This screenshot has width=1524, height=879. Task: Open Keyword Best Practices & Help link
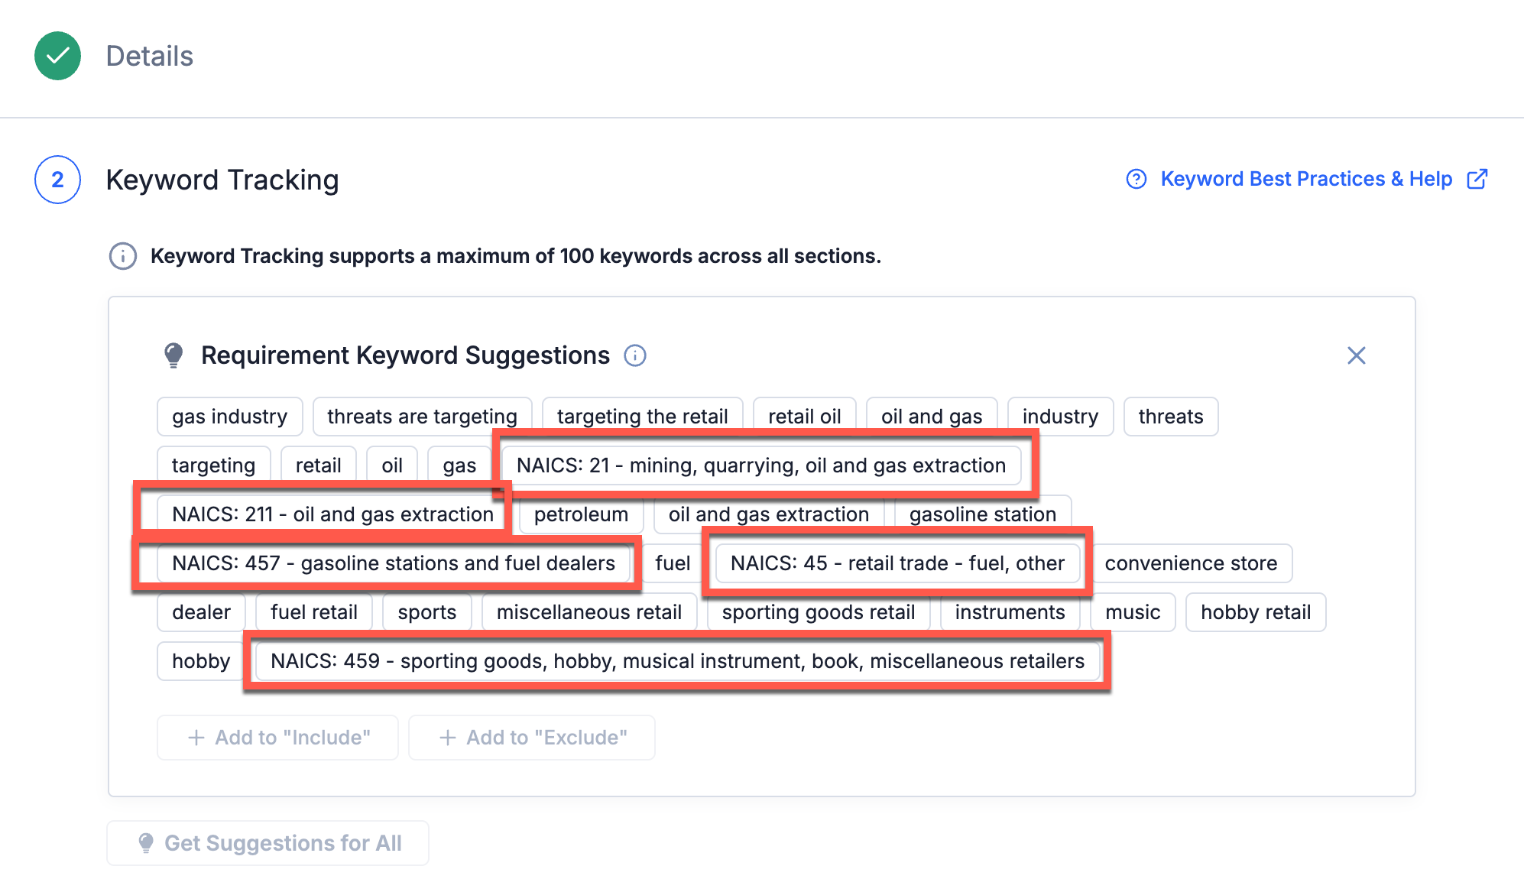1305,179
